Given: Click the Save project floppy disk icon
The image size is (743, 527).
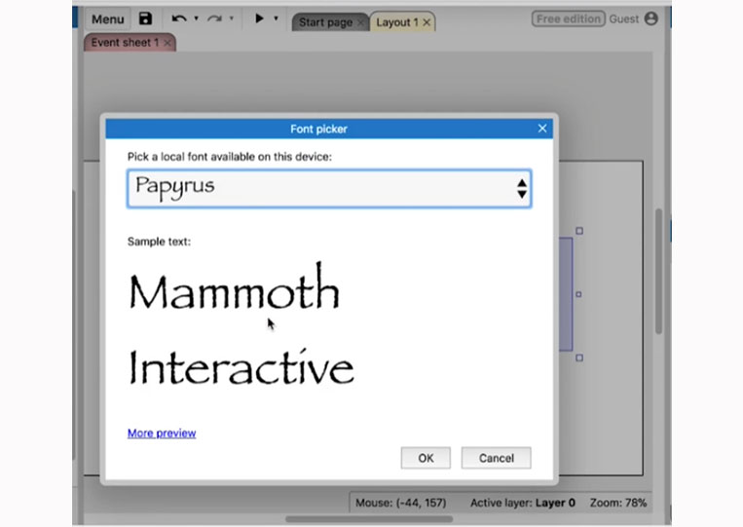Looking at the screenshot, I should 145,19.
